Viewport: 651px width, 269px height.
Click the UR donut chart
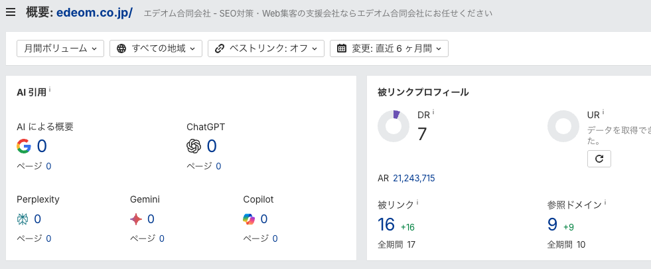pyautogui.click(x=563, y=126)
